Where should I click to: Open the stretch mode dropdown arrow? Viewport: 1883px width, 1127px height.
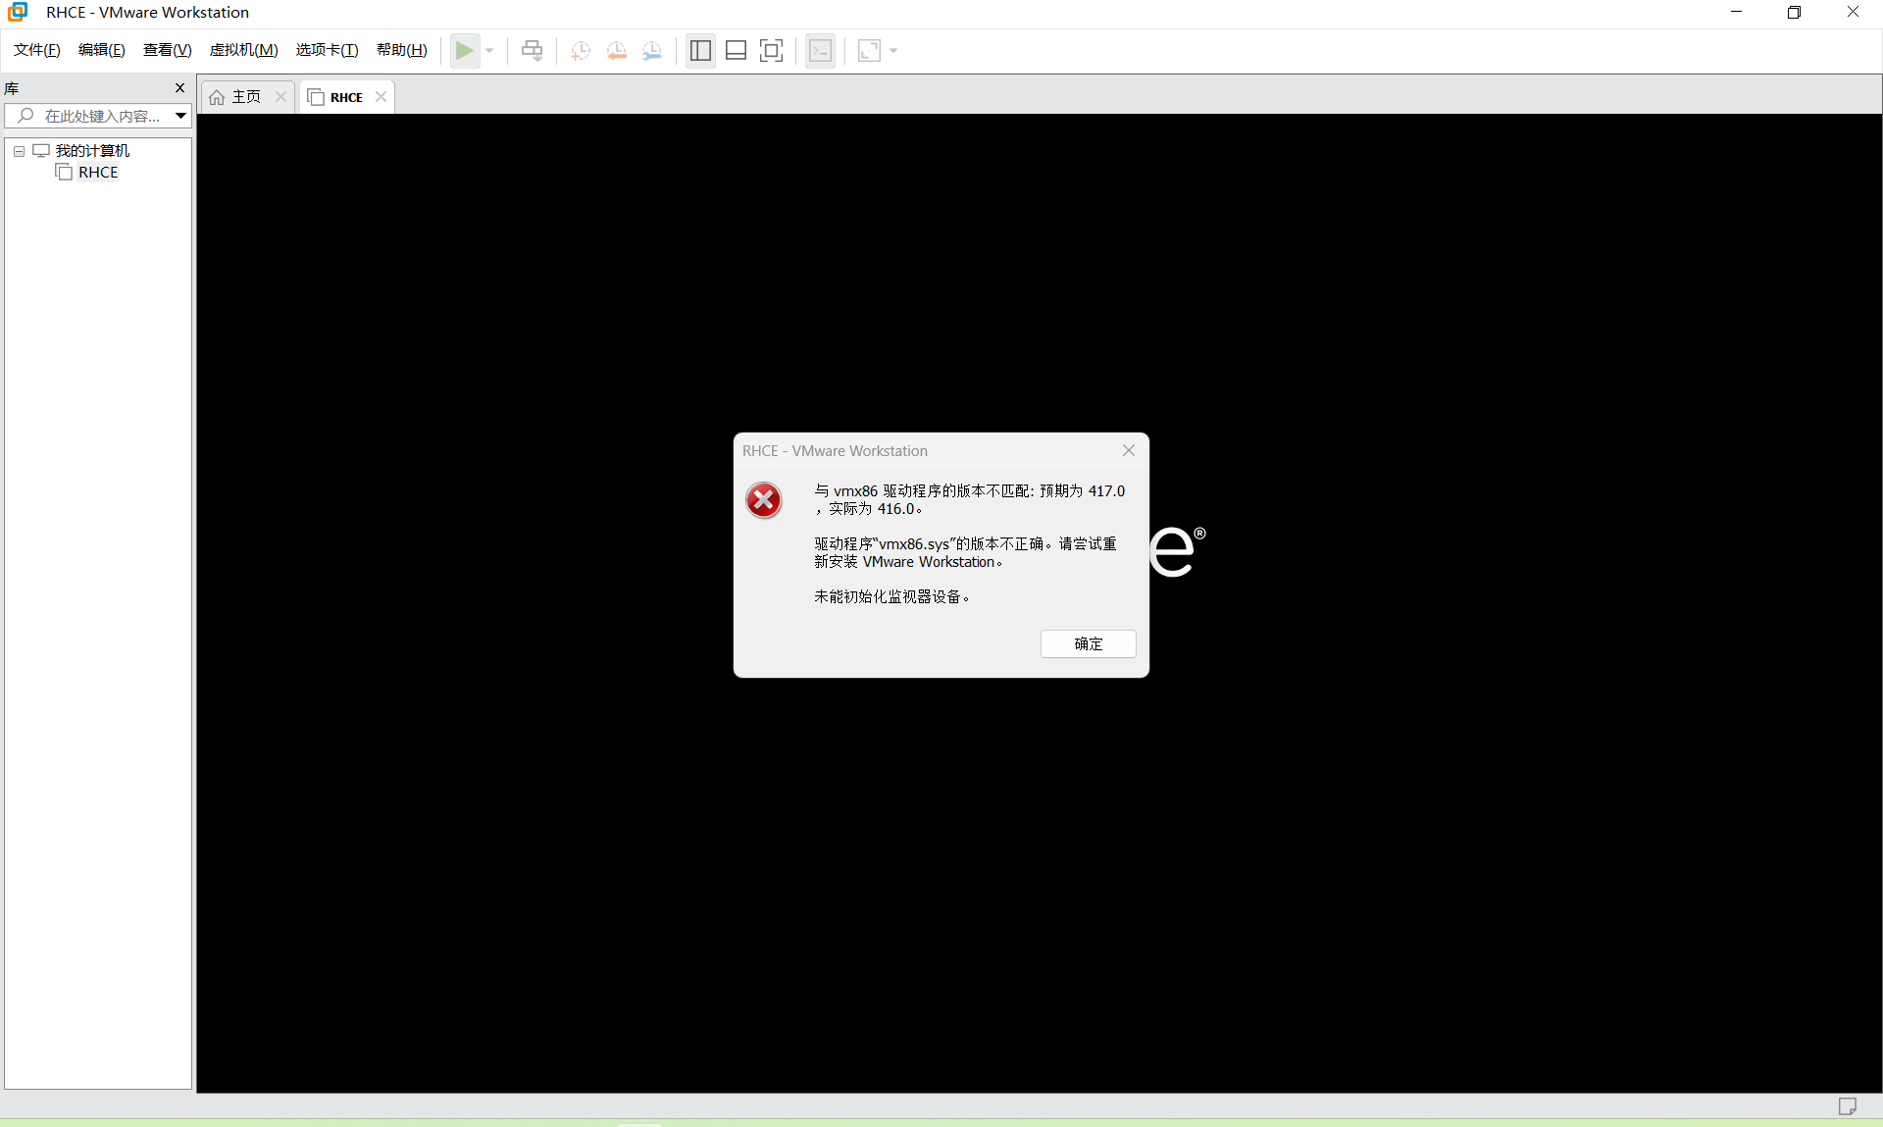point(893,50)
